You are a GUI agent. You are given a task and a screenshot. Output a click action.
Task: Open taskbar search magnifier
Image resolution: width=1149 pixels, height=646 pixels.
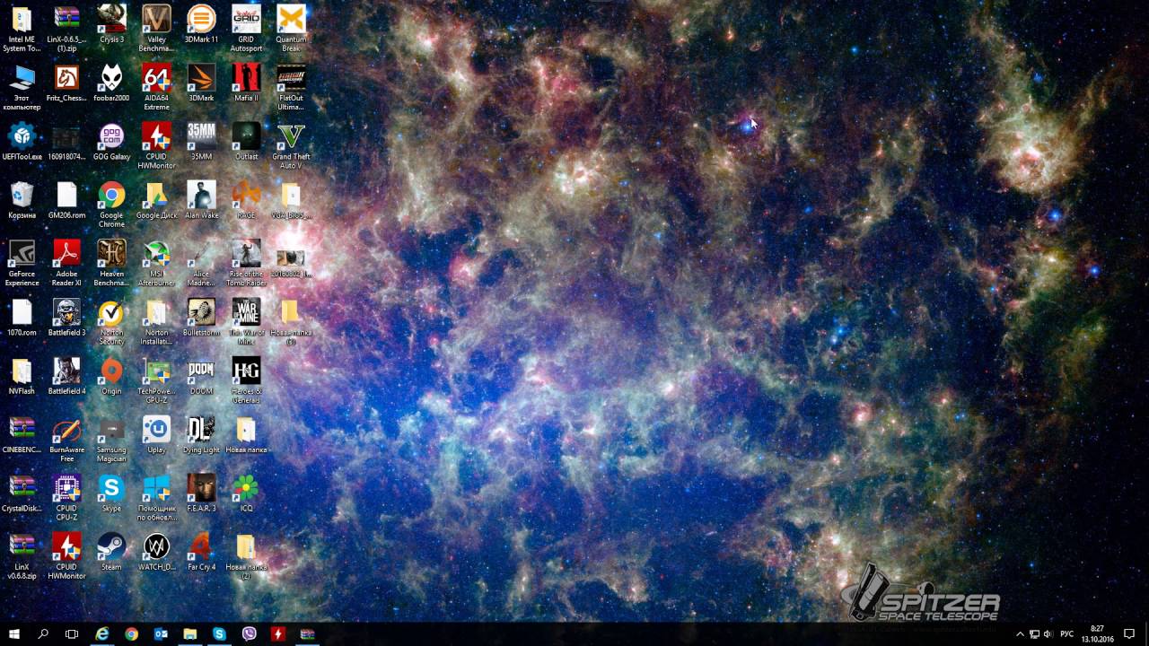(43, 634)
